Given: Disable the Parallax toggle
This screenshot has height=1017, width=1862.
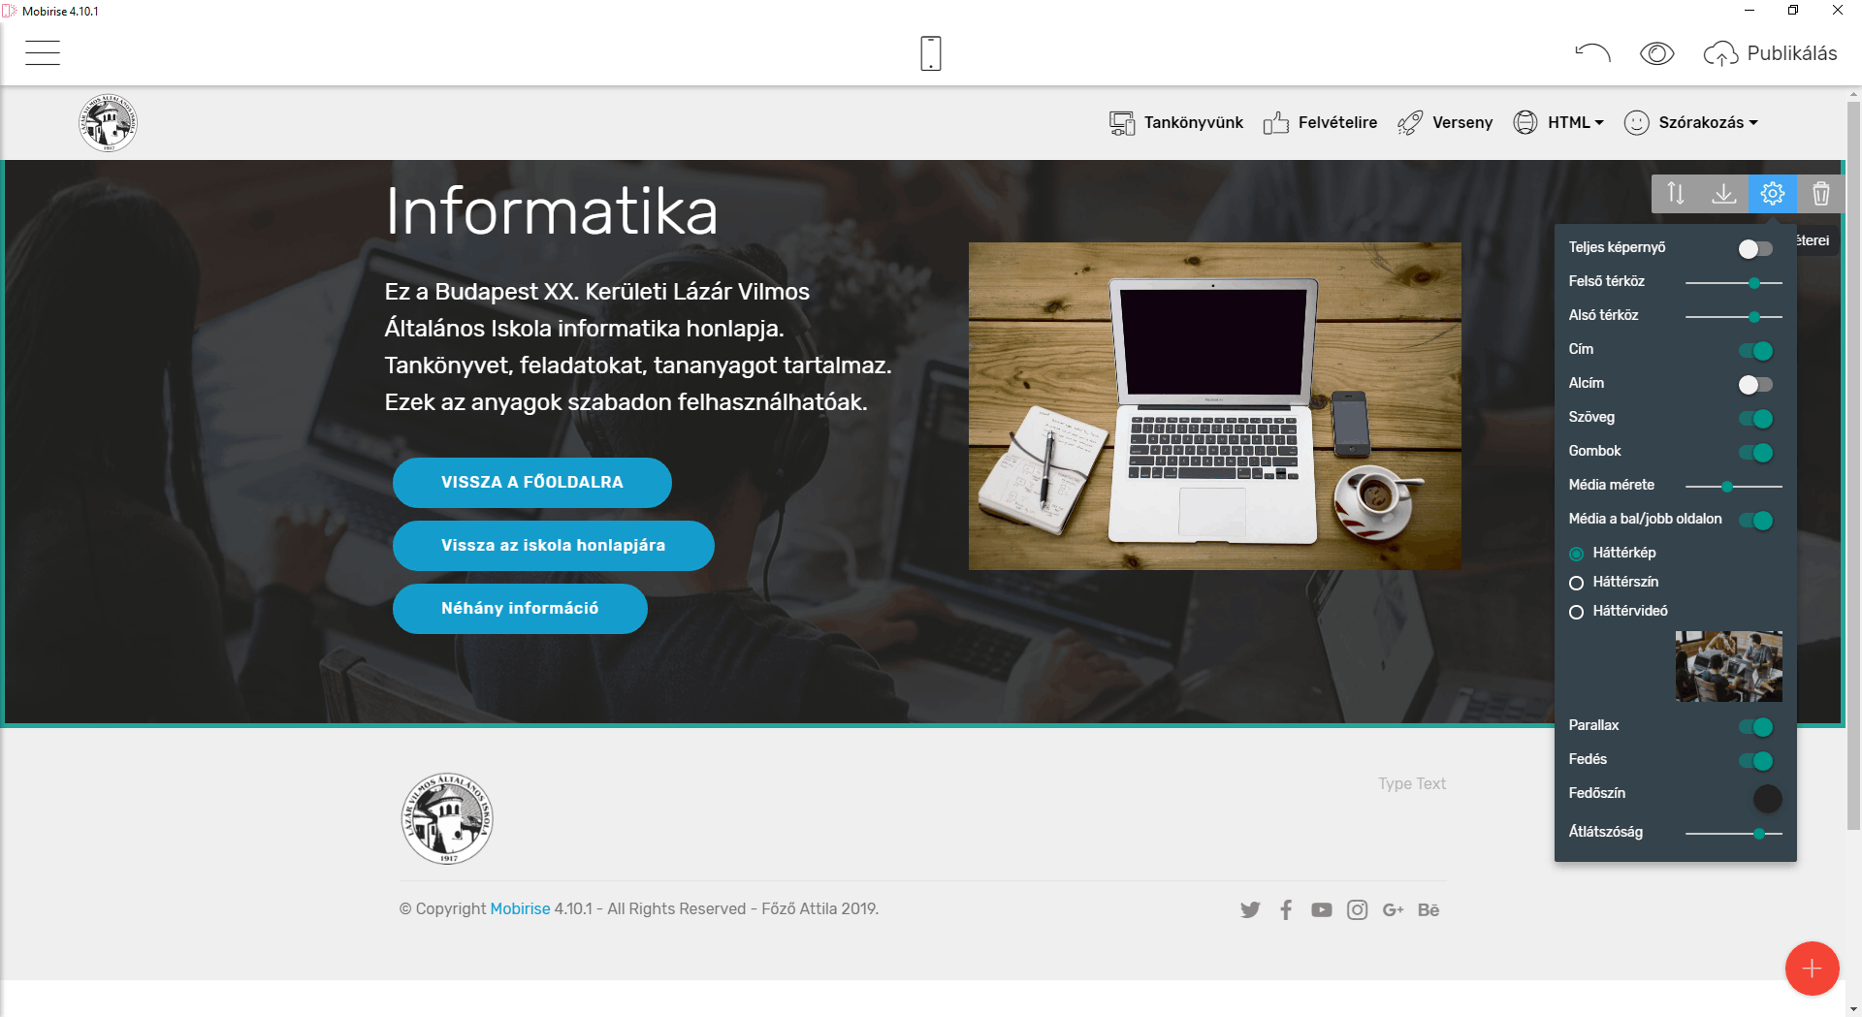Looking at the screenshot, I should (x=1755, y=727).
